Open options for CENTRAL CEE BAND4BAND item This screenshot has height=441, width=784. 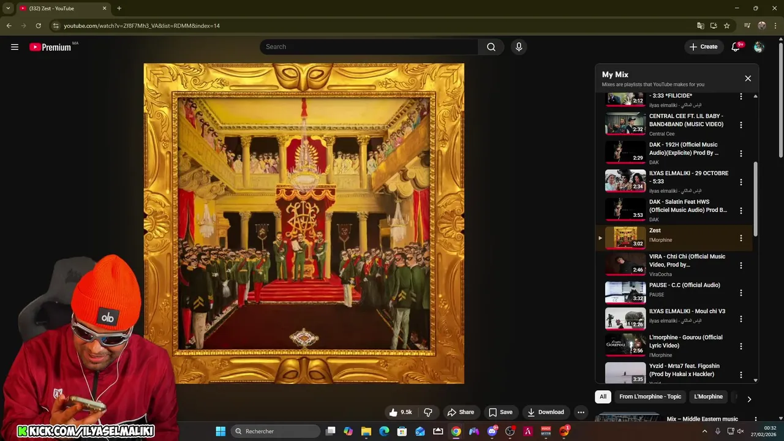pos(741,125)
